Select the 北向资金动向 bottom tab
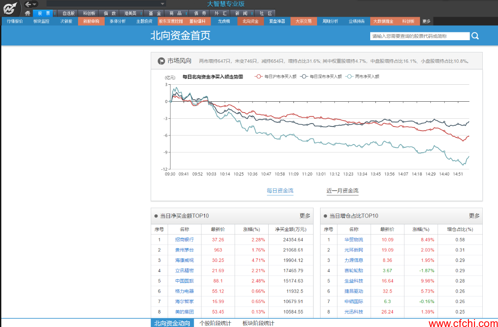This screenshot has width=498, height=327. [x=172, y=323]
